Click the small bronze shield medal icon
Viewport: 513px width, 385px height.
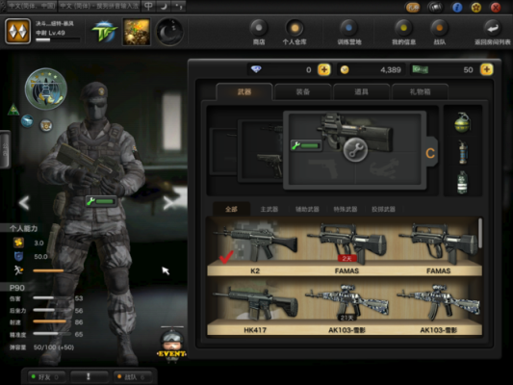coord(46,125)
